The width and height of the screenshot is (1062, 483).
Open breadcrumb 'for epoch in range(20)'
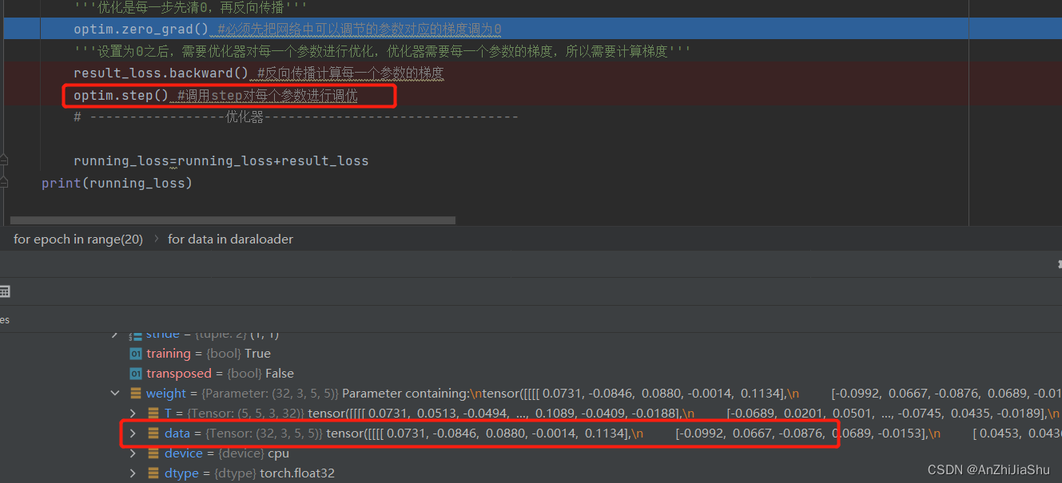pos(78,239)
